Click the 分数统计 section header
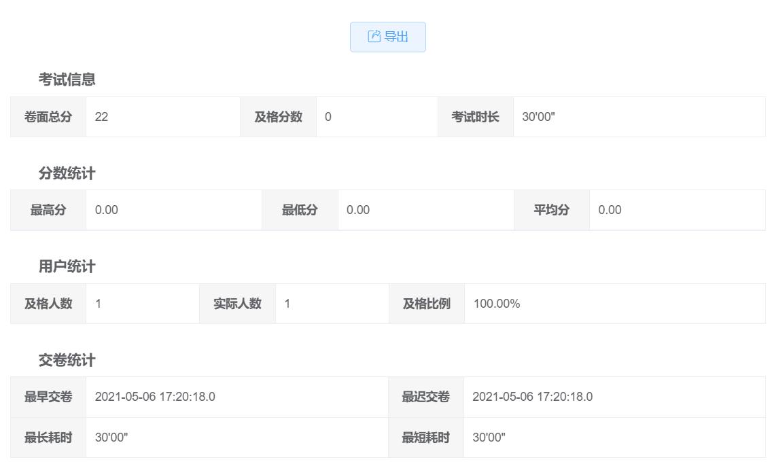 click(67, 173)
